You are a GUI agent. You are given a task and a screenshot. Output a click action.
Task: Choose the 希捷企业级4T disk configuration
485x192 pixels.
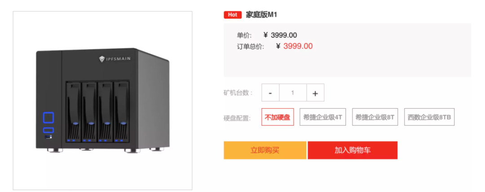322,117
